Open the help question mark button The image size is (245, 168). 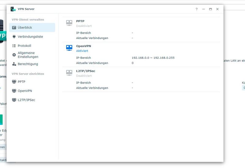point(197,9)
